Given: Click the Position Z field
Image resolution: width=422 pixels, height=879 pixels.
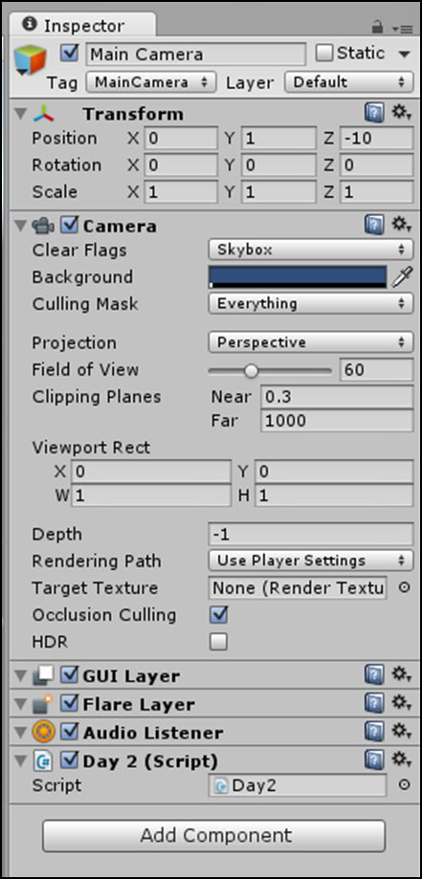Looking at the screenshot, I should coord(376,138).
